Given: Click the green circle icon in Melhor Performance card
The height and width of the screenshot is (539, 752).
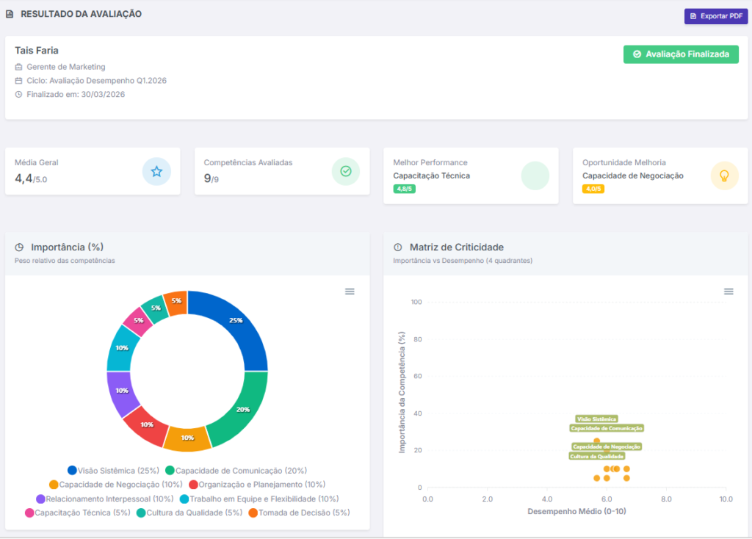Looking at the screenshot, I should (535, 176).
